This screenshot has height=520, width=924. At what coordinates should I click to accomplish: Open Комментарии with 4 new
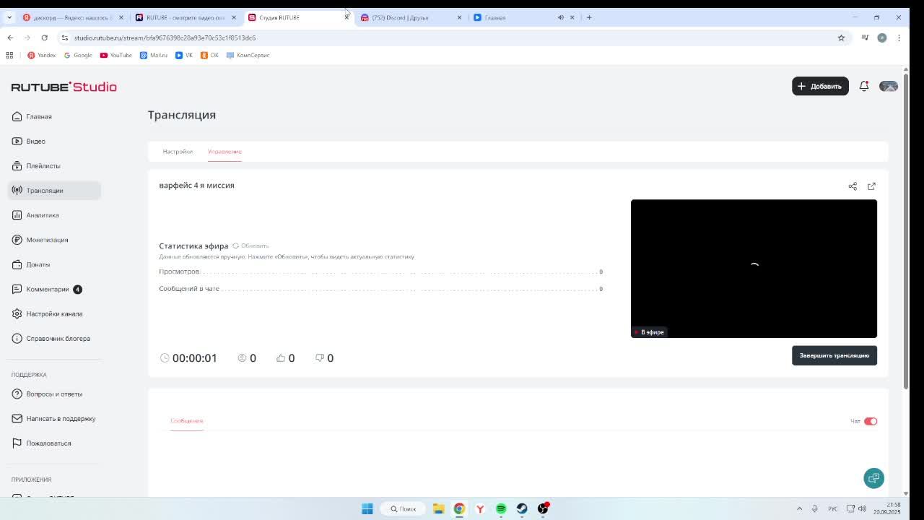click(x=48, y=289)
